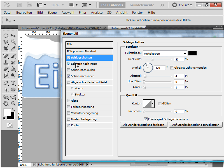Image resolution: width=224 pixels, height=168 pixels.
Task: Select the Polygonal Lasso tool
Action: (6, 42)
